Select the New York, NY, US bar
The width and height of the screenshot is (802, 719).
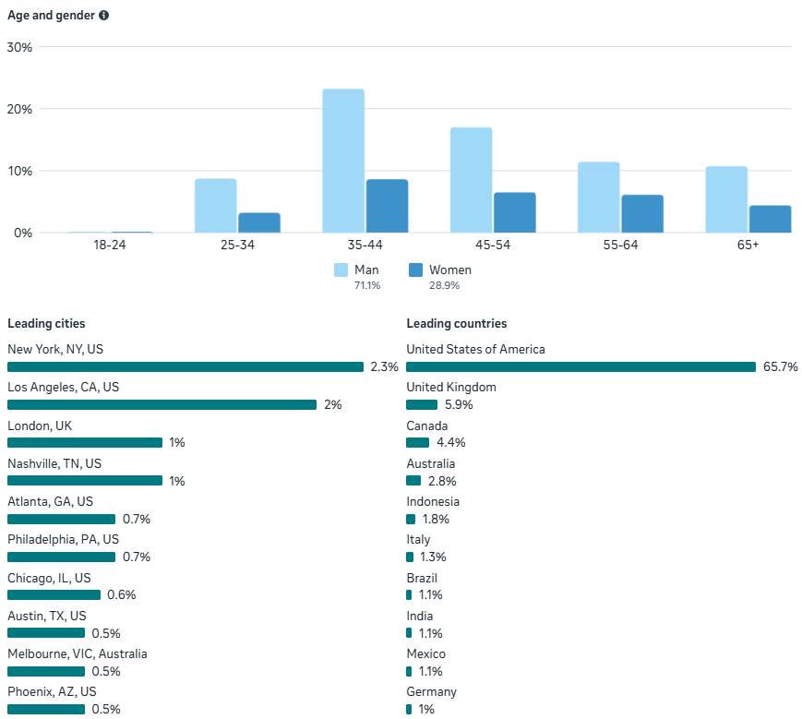click(185, 366)
